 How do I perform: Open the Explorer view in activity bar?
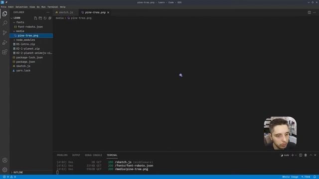coord(4,14)
